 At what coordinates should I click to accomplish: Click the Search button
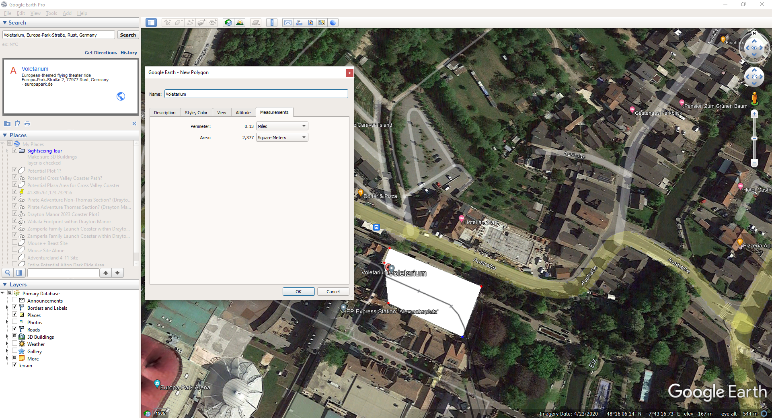[128, 35]
